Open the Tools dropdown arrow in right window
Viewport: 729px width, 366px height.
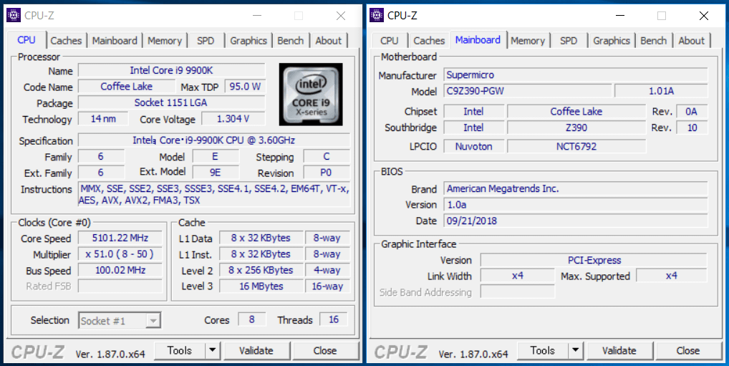click(576, 350)
